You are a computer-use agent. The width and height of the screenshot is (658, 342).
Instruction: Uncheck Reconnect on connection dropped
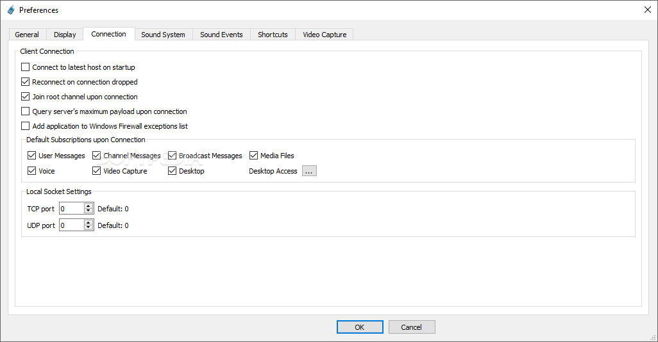coord(26,82)
